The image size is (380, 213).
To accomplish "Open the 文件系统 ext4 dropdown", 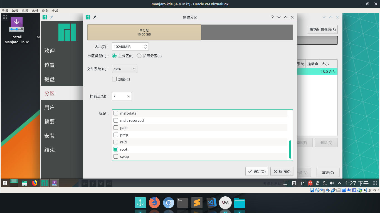I will point(124,69).
